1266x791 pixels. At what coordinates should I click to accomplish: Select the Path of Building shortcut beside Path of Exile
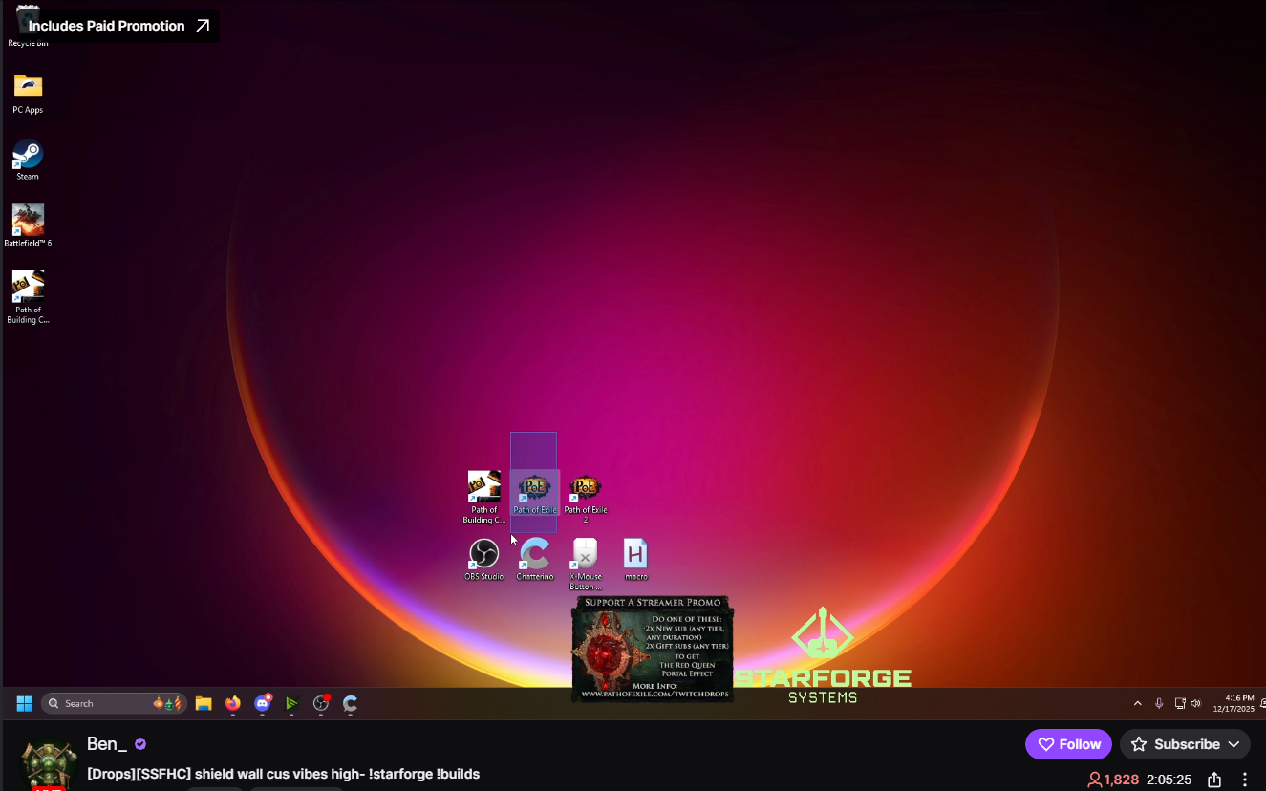pos(484,497)
